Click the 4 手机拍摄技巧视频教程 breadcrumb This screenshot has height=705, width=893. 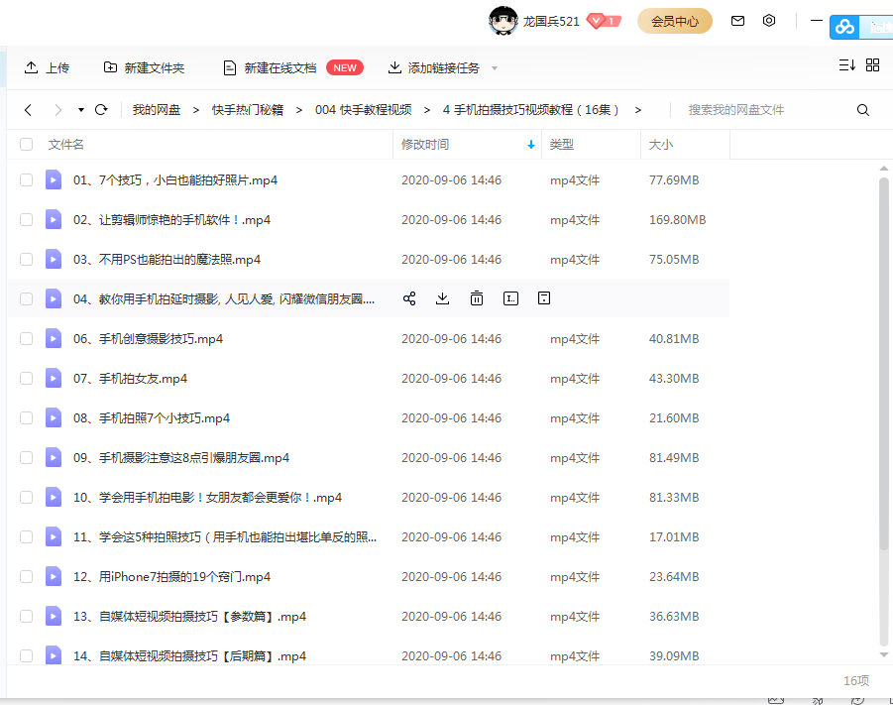pos(531,109)
